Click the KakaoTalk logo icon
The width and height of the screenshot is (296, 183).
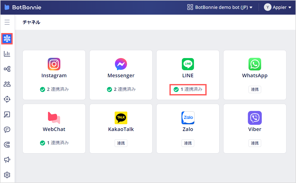pyautogui.click(x=121, y=118)
